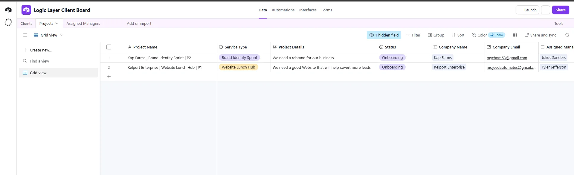Click the Find a view search field
The height and width of the screenshot is (175, 574).
58,61
